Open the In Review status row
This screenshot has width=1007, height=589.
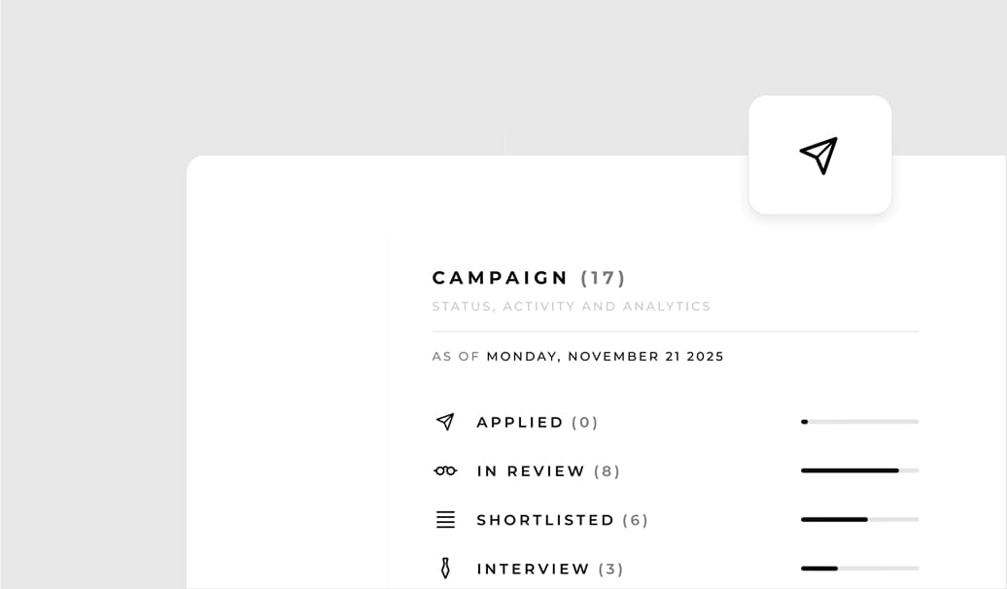click(531, 471)
